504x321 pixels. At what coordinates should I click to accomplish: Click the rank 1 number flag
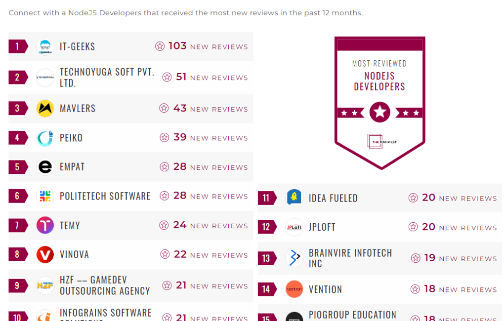[18, 46]
